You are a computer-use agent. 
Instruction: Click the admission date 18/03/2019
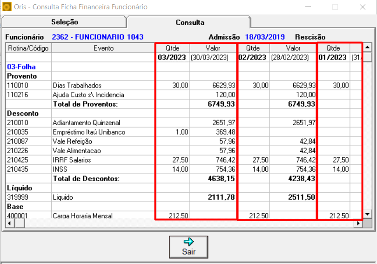(265, 37)
